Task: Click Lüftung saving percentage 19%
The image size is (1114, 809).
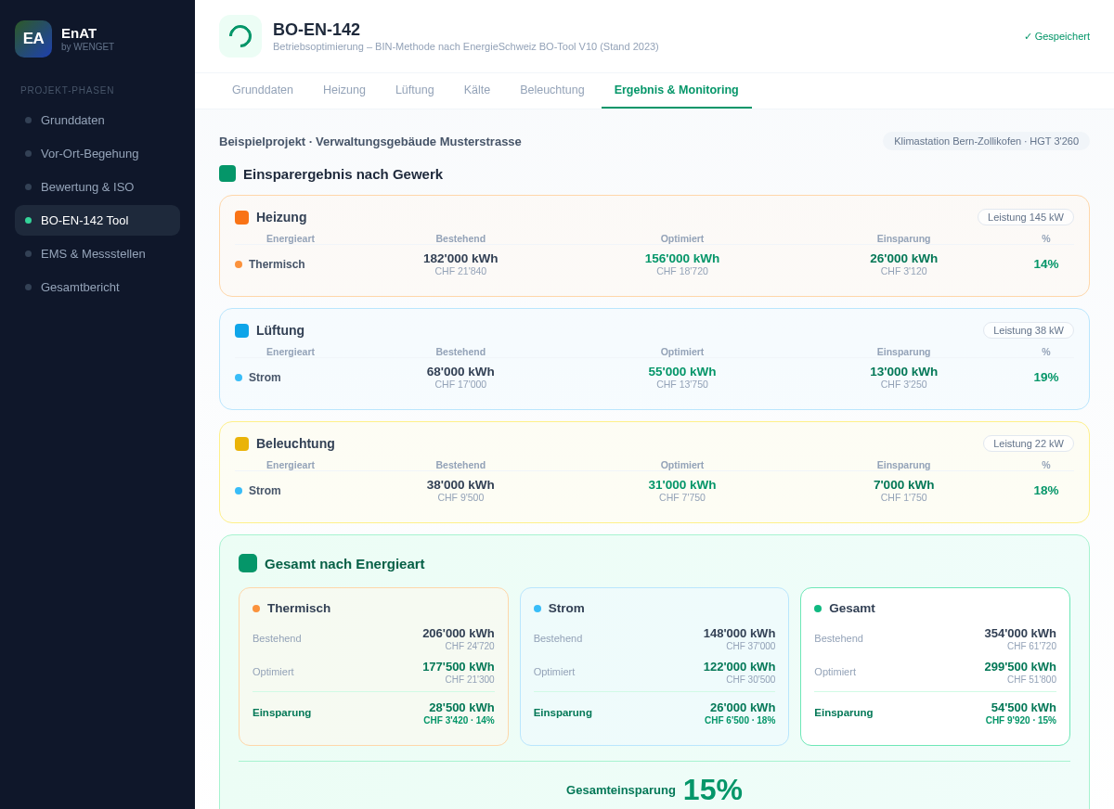Action: (x=1046, y=377)
